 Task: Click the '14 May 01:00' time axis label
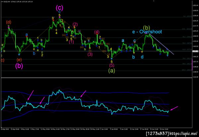tap(55, 129)
